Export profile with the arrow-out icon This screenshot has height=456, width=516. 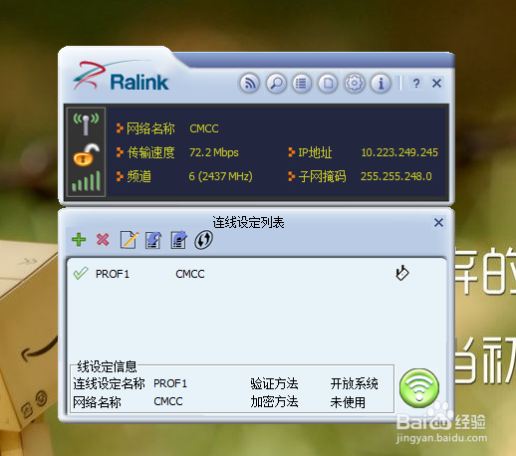point(178,240)
